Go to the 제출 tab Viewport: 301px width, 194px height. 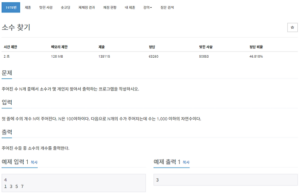[28, 8]
